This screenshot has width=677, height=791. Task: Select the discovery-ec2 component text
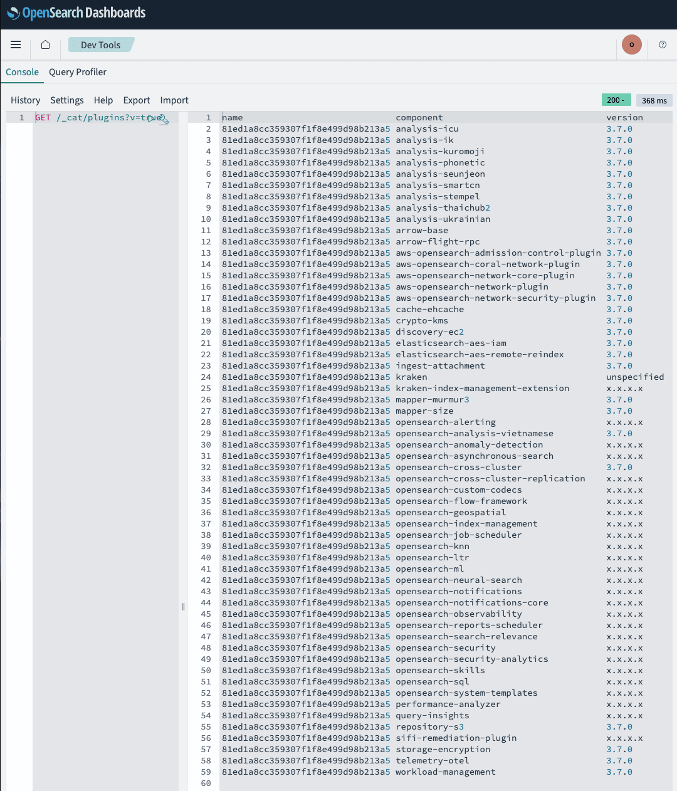tap(430, 332)
